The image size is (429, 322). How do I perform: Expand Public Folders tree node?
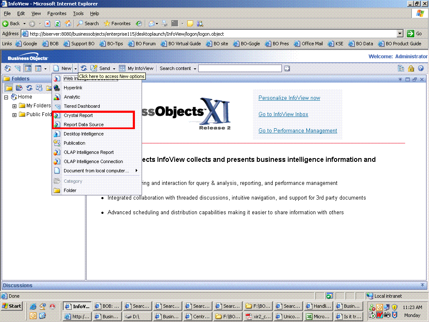click(15, 115)
